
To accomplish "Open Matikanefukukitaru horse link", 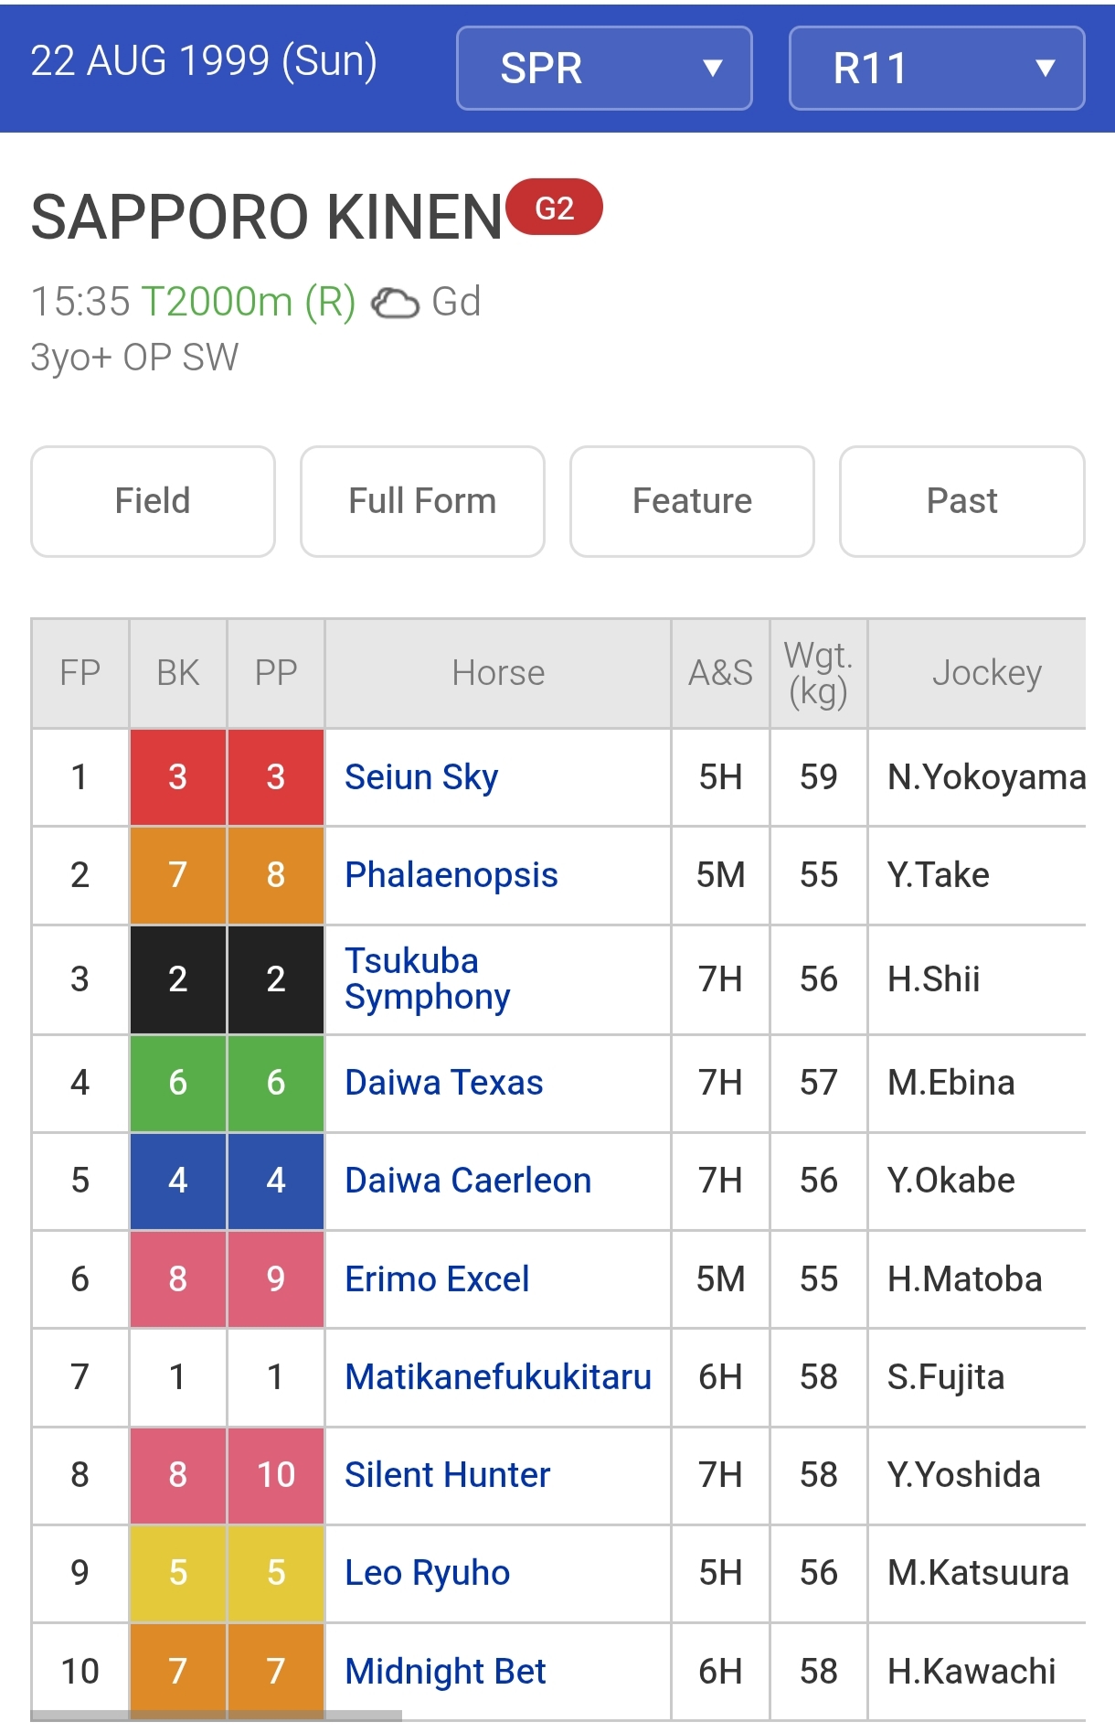I will point(498,1377).
